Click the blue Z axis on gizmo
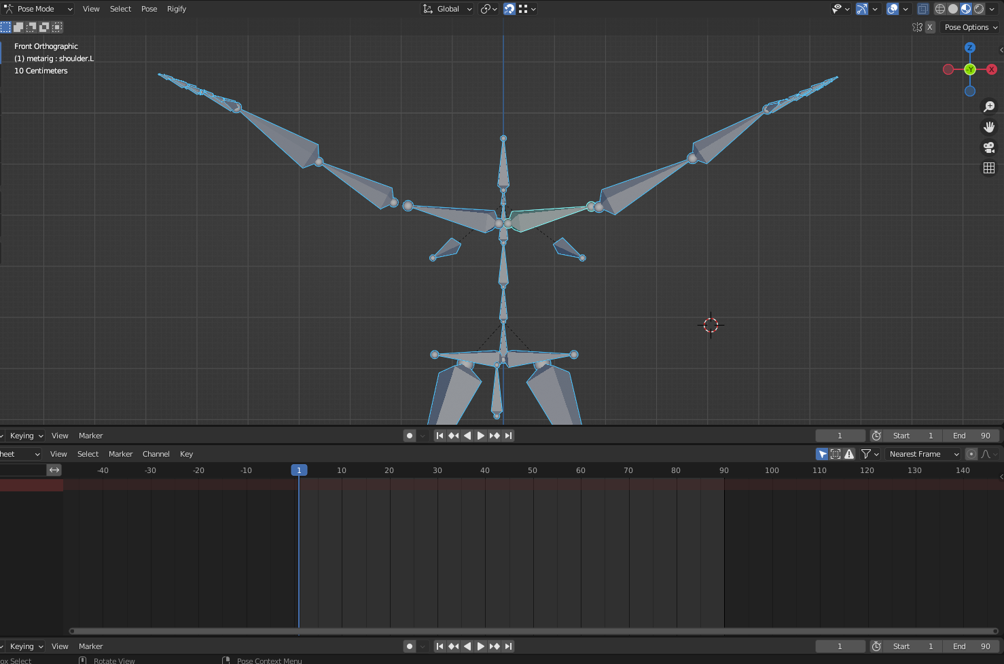The image size is (1004, 664). (970, 48)
